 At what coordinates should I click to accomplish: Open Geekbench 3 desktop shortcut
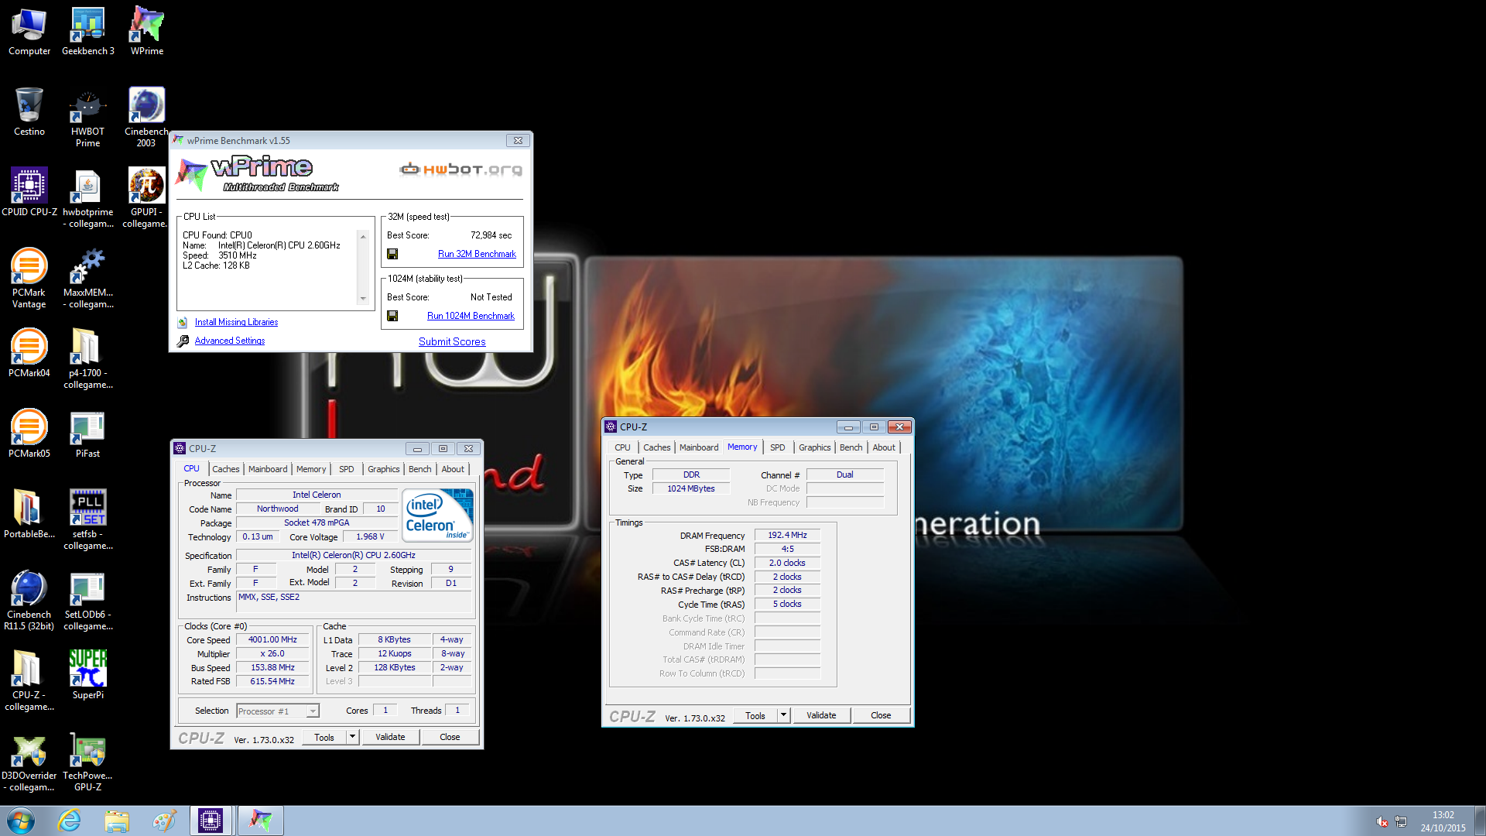[x=87, y=32]
